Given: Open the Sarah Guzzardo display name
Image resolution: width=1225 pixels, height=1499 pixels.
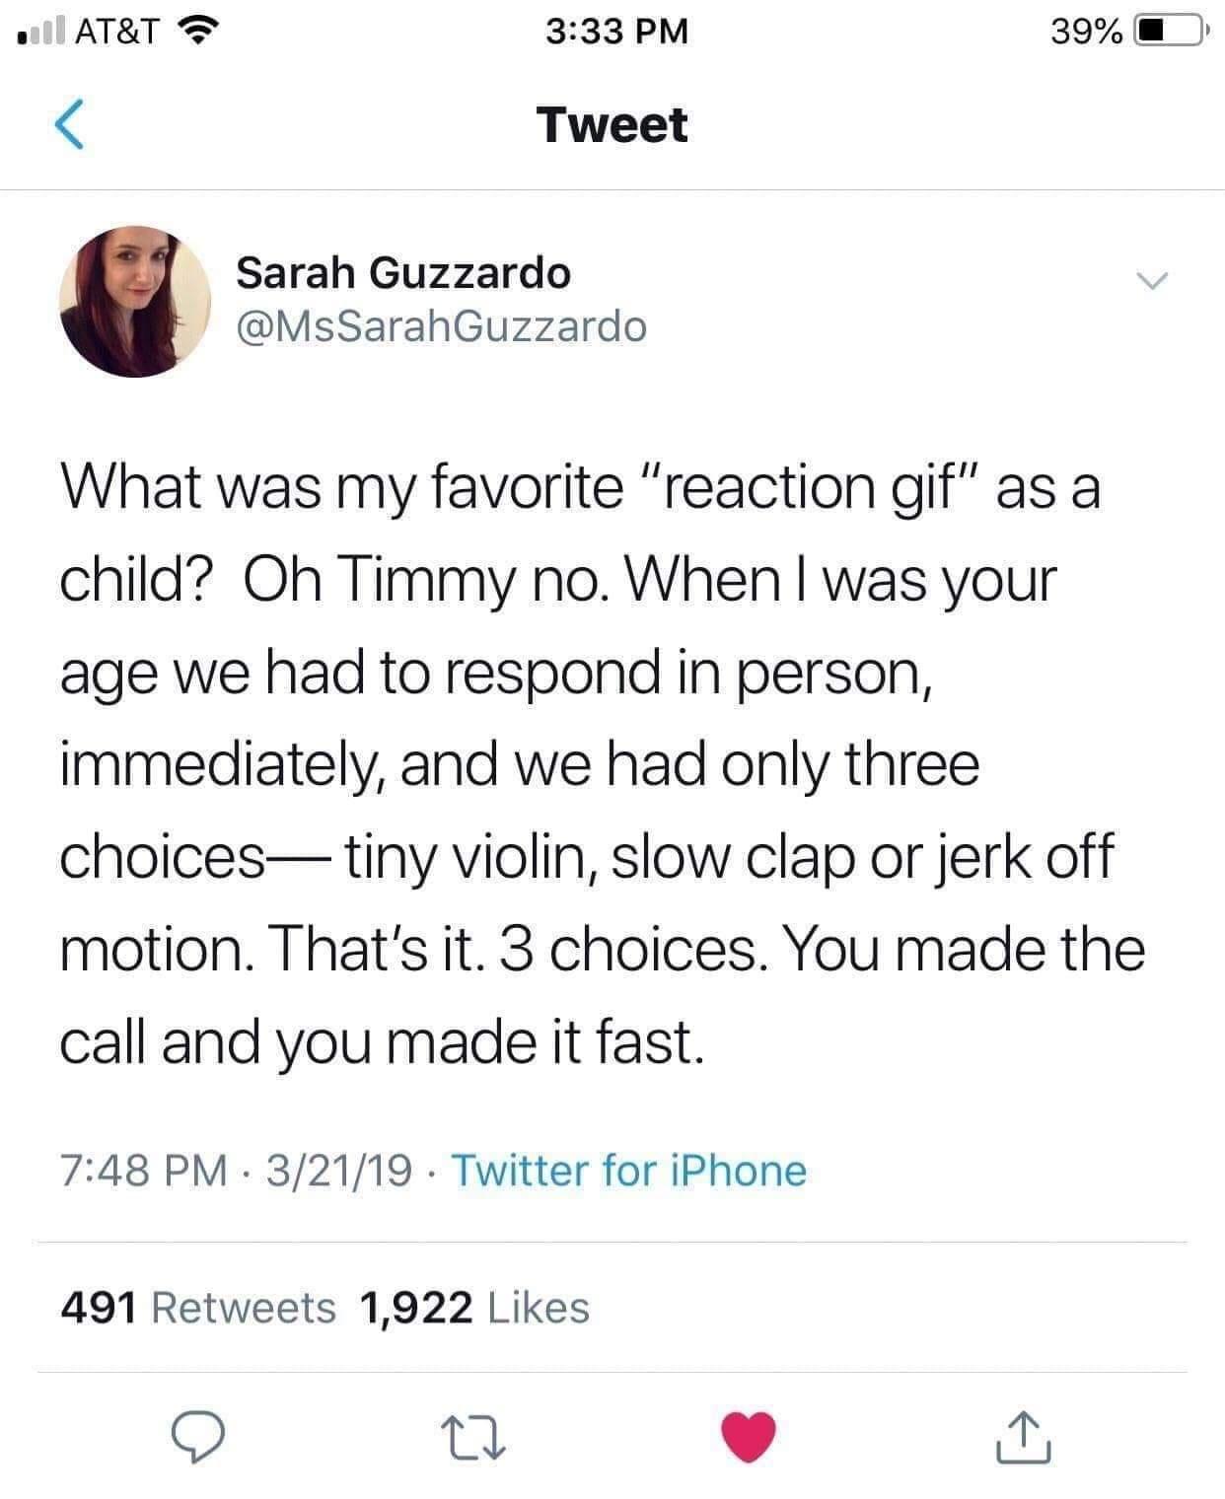Looking at the screenshot, I should coord(402,272).
